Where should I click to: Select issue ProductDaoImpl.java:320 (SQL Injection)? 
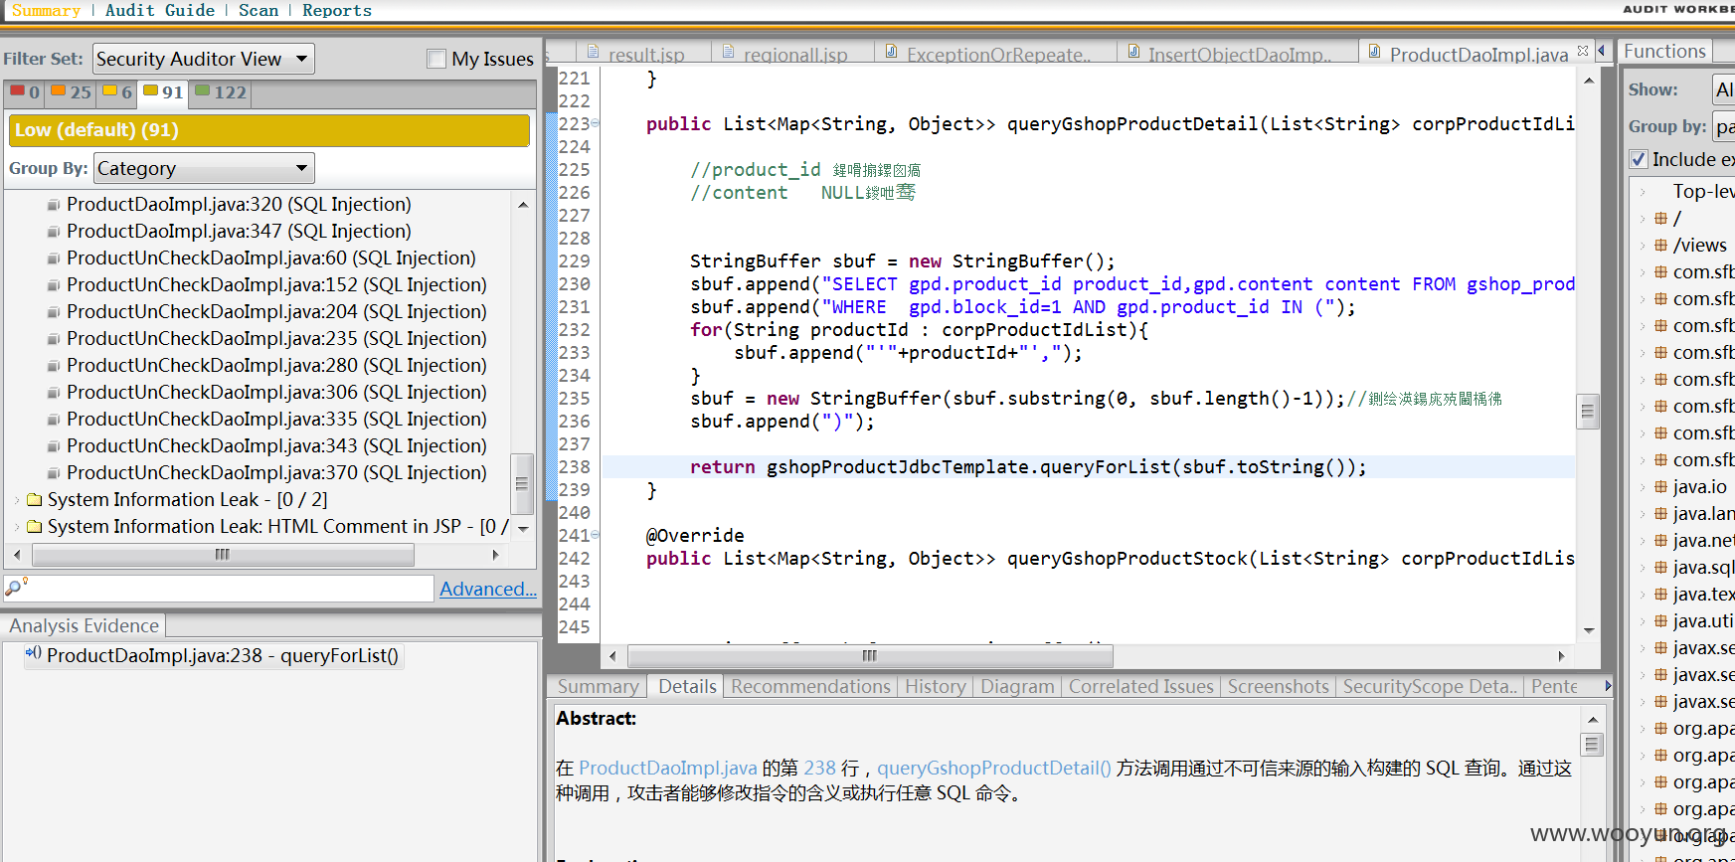[x=239, y=204]
